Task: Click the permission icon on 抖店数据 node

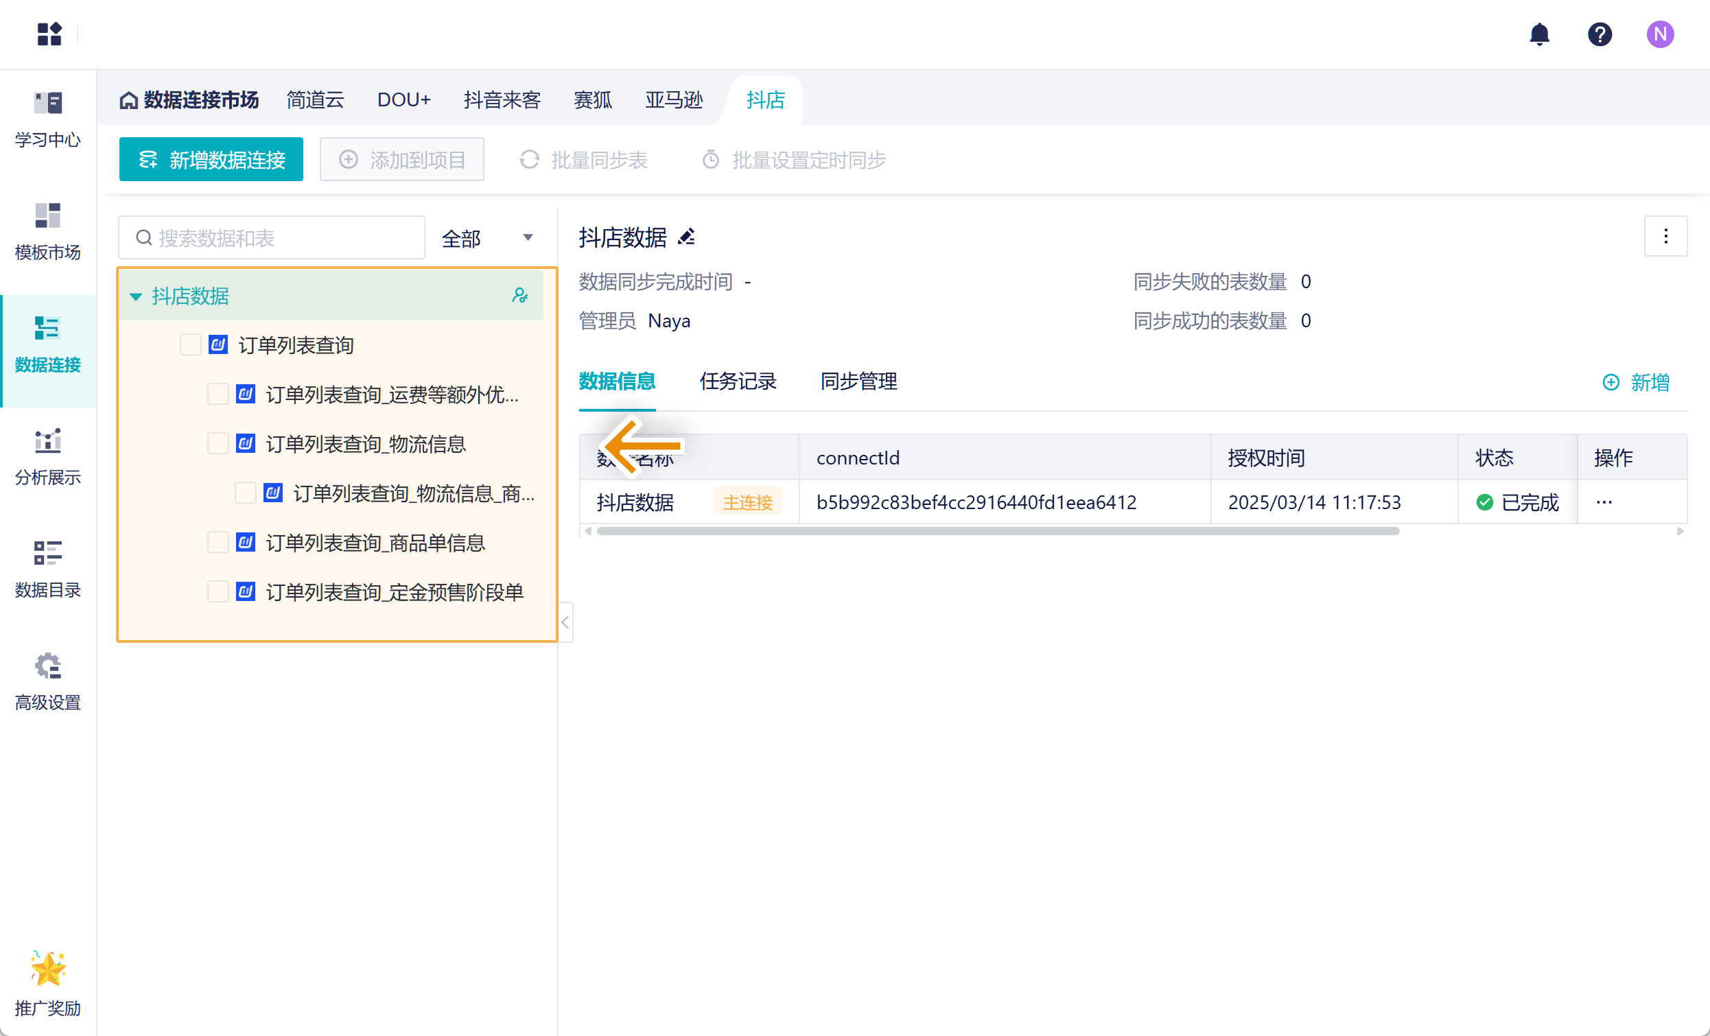Action: coord(519,296)
